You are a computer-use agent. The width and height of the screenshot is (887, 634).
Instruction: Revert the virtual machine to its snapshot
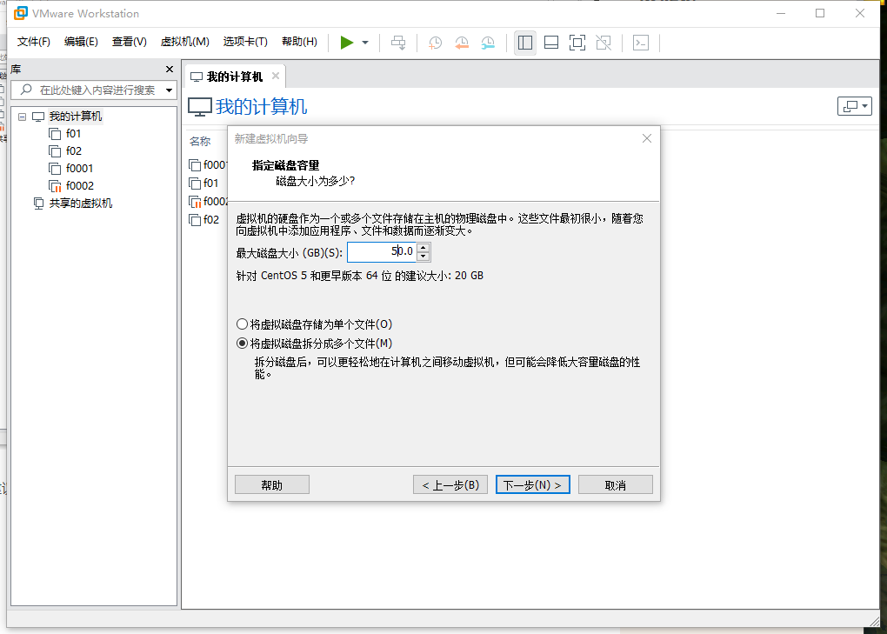click(x=462, y=42)
